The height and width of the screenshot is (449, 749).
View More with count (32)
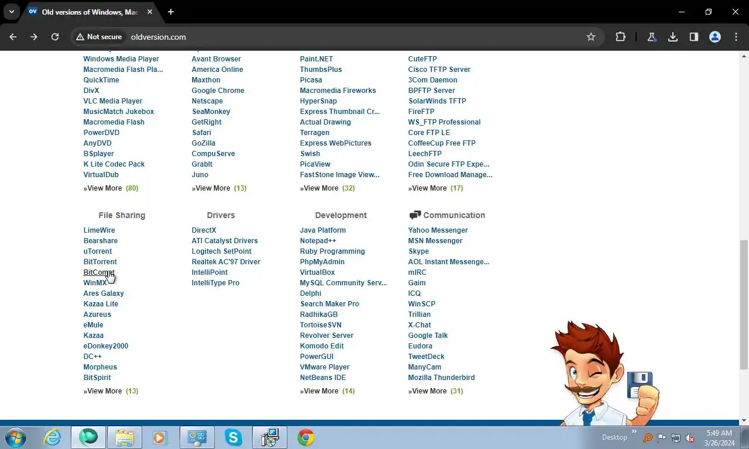pos(327,188)
